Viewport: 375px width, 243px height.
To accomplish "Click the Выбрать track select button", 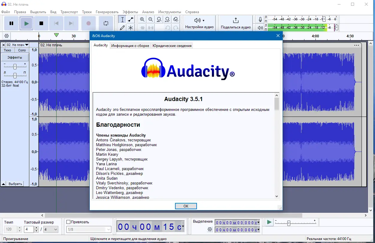I will 15,184.
